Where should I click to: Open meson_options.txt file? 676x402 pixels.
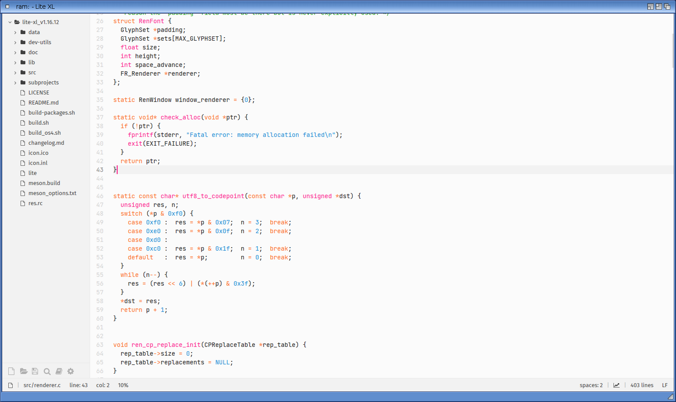pos(52,193)
